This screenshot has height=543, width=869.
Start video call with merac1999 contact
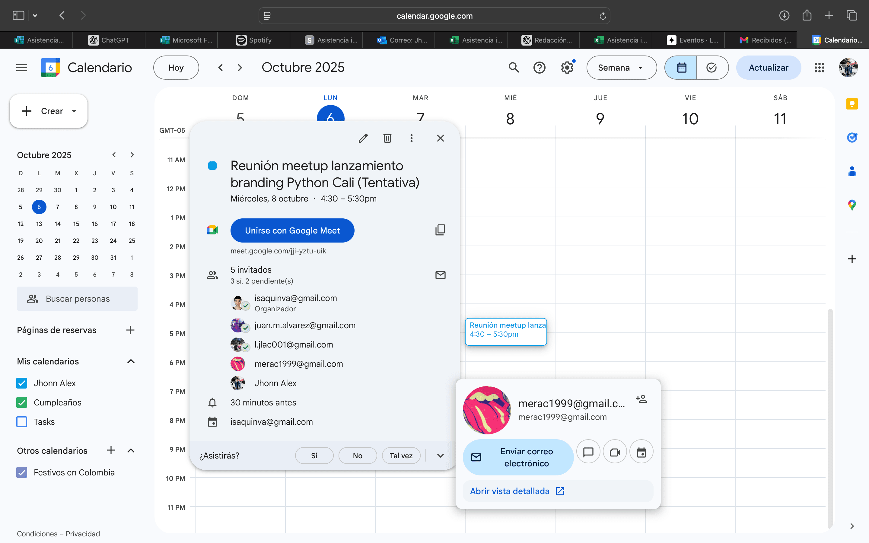(615, 452)
